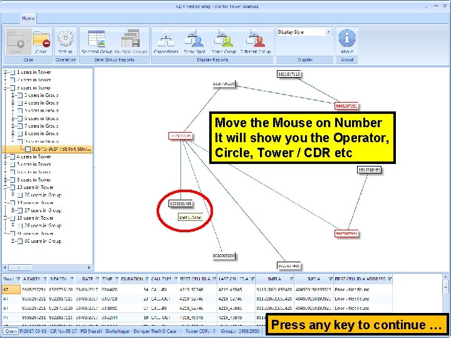Viewport: 451px width, 338px height.
Task: Expand the '4 users in Tower' node
Action: click(x=5, y=157)
